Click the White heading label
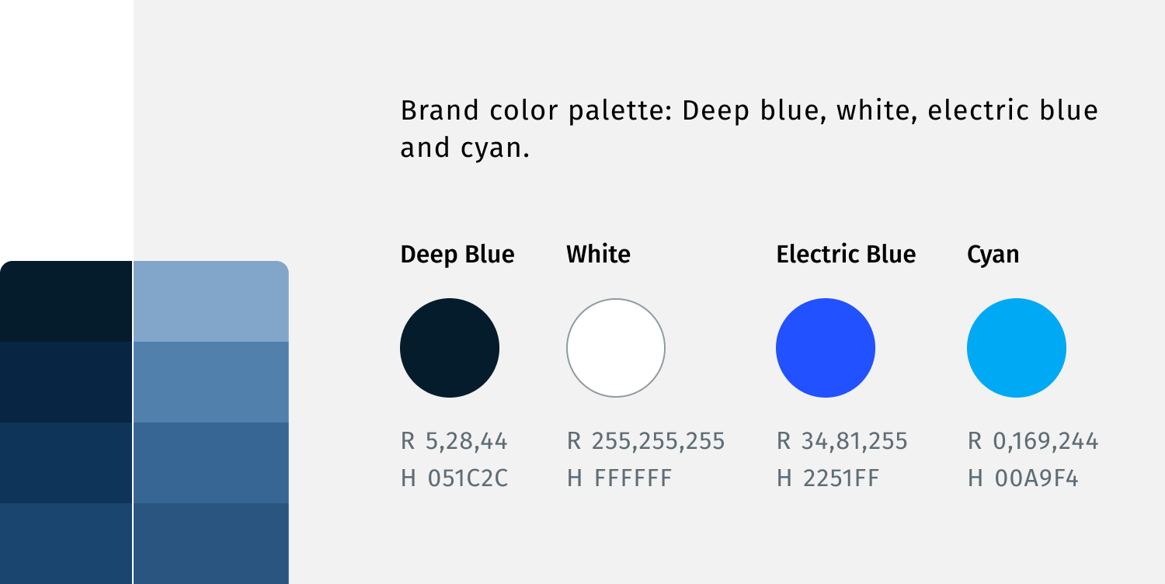1165x584 pixels. (x=598, y=255)
